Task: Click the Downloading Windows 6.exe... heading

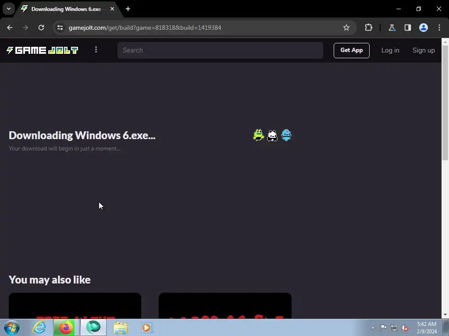Action: (82, 136)
